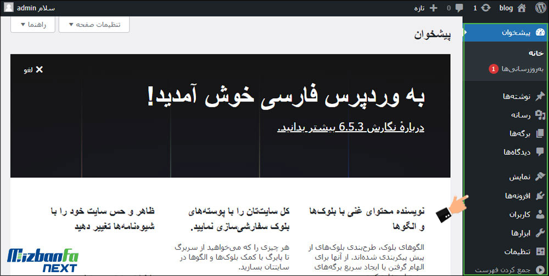The height and width of the screenshot is (276, 549).
Task: Click the admin user avatar
Action: click(9, 7)
